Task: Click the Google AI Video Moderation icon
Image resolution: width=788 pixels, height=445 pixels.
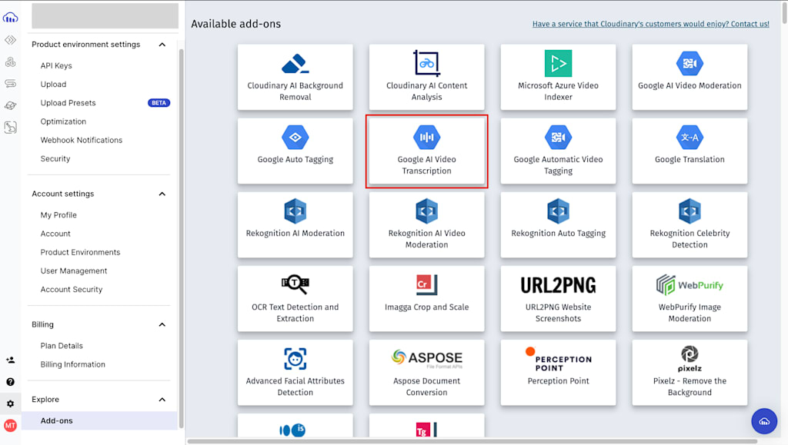Action: coord(689,63)
